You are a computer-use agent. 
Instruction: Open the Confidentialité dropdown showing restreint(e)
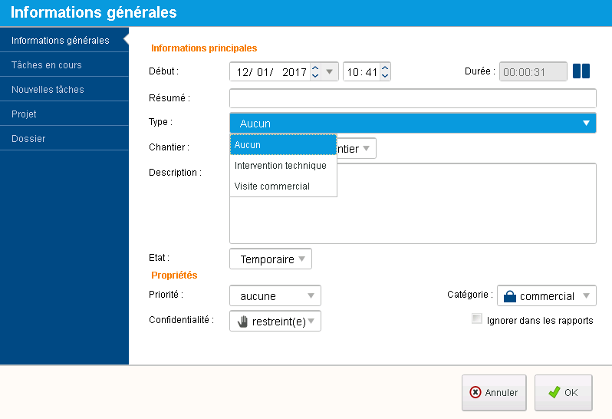275,321
